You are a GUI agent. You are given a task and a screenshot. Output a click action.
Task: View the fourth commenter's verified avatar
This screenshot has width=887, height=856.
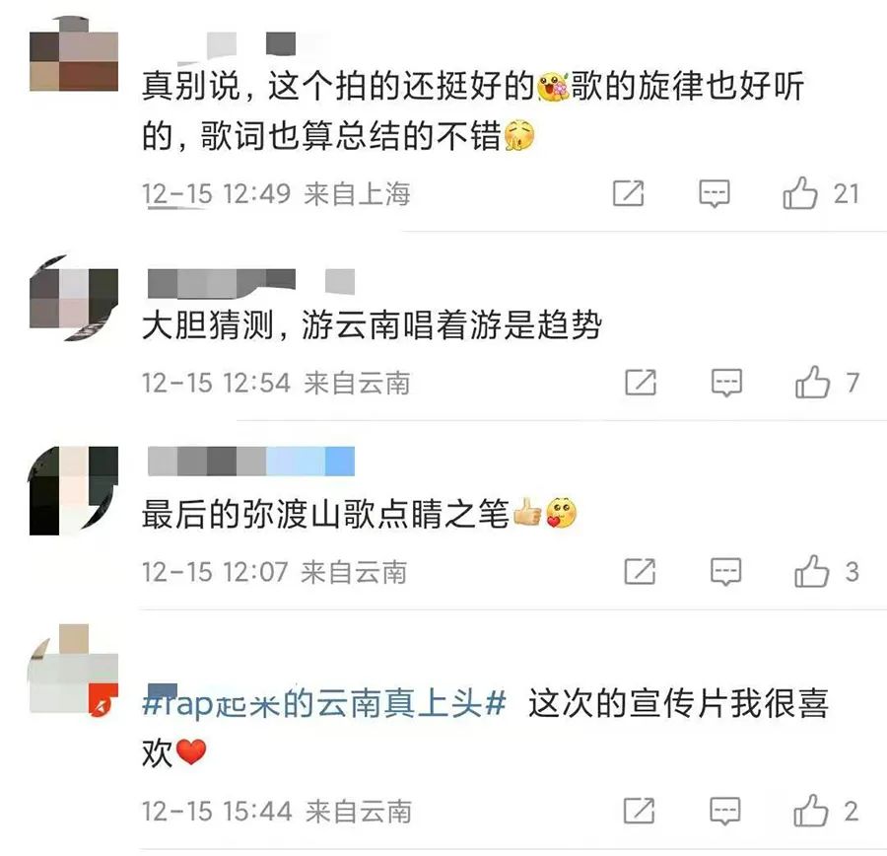74,671
